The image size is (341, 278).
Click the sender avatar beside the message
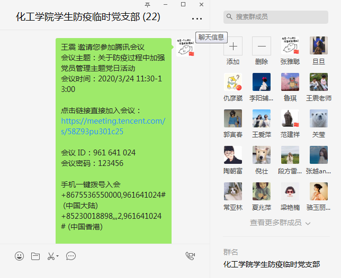(x=185, y=47)
